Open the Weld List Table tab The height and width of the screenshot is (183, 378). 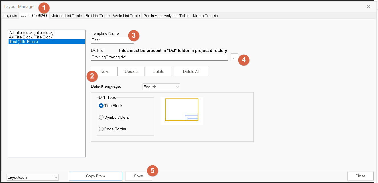(x=126, y=16)
